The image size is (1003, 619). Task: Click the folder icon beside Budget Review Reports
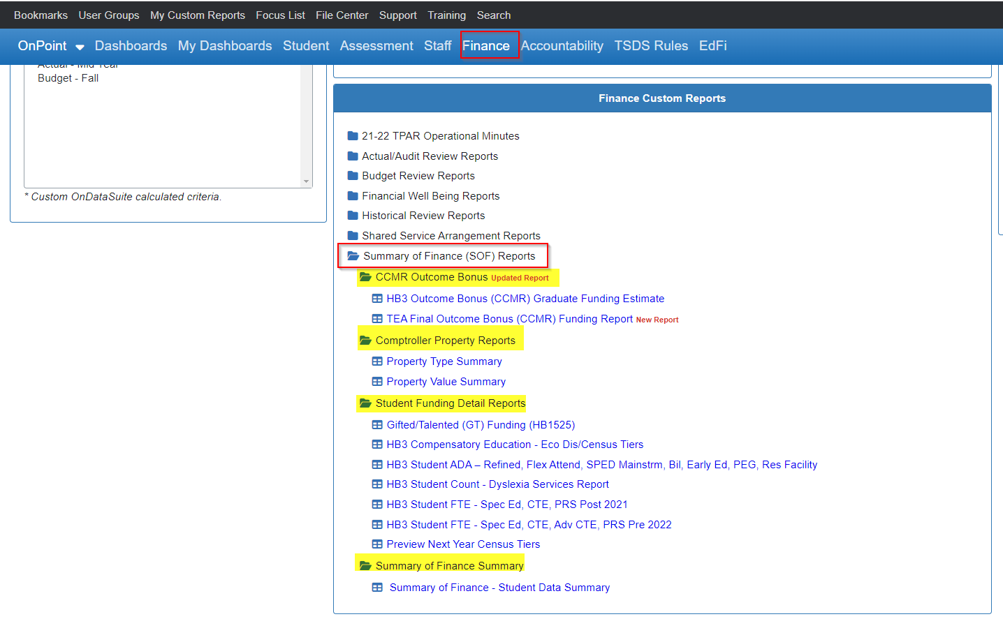(353, 175)
